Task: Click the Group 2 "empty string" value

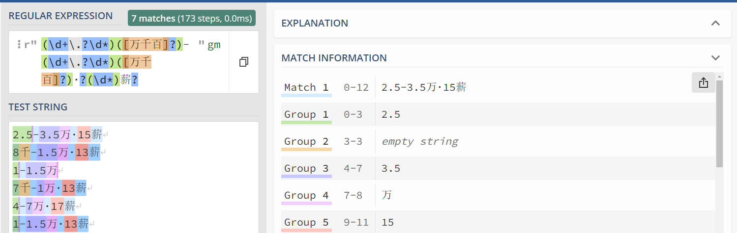Action: pos(420,142)
